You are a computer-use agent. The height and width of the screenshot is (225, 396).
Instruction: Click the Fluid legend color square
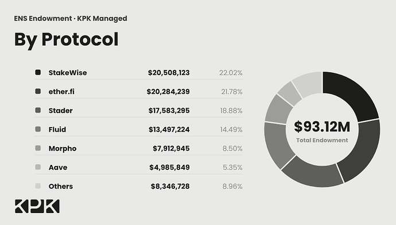coord(38,129)
